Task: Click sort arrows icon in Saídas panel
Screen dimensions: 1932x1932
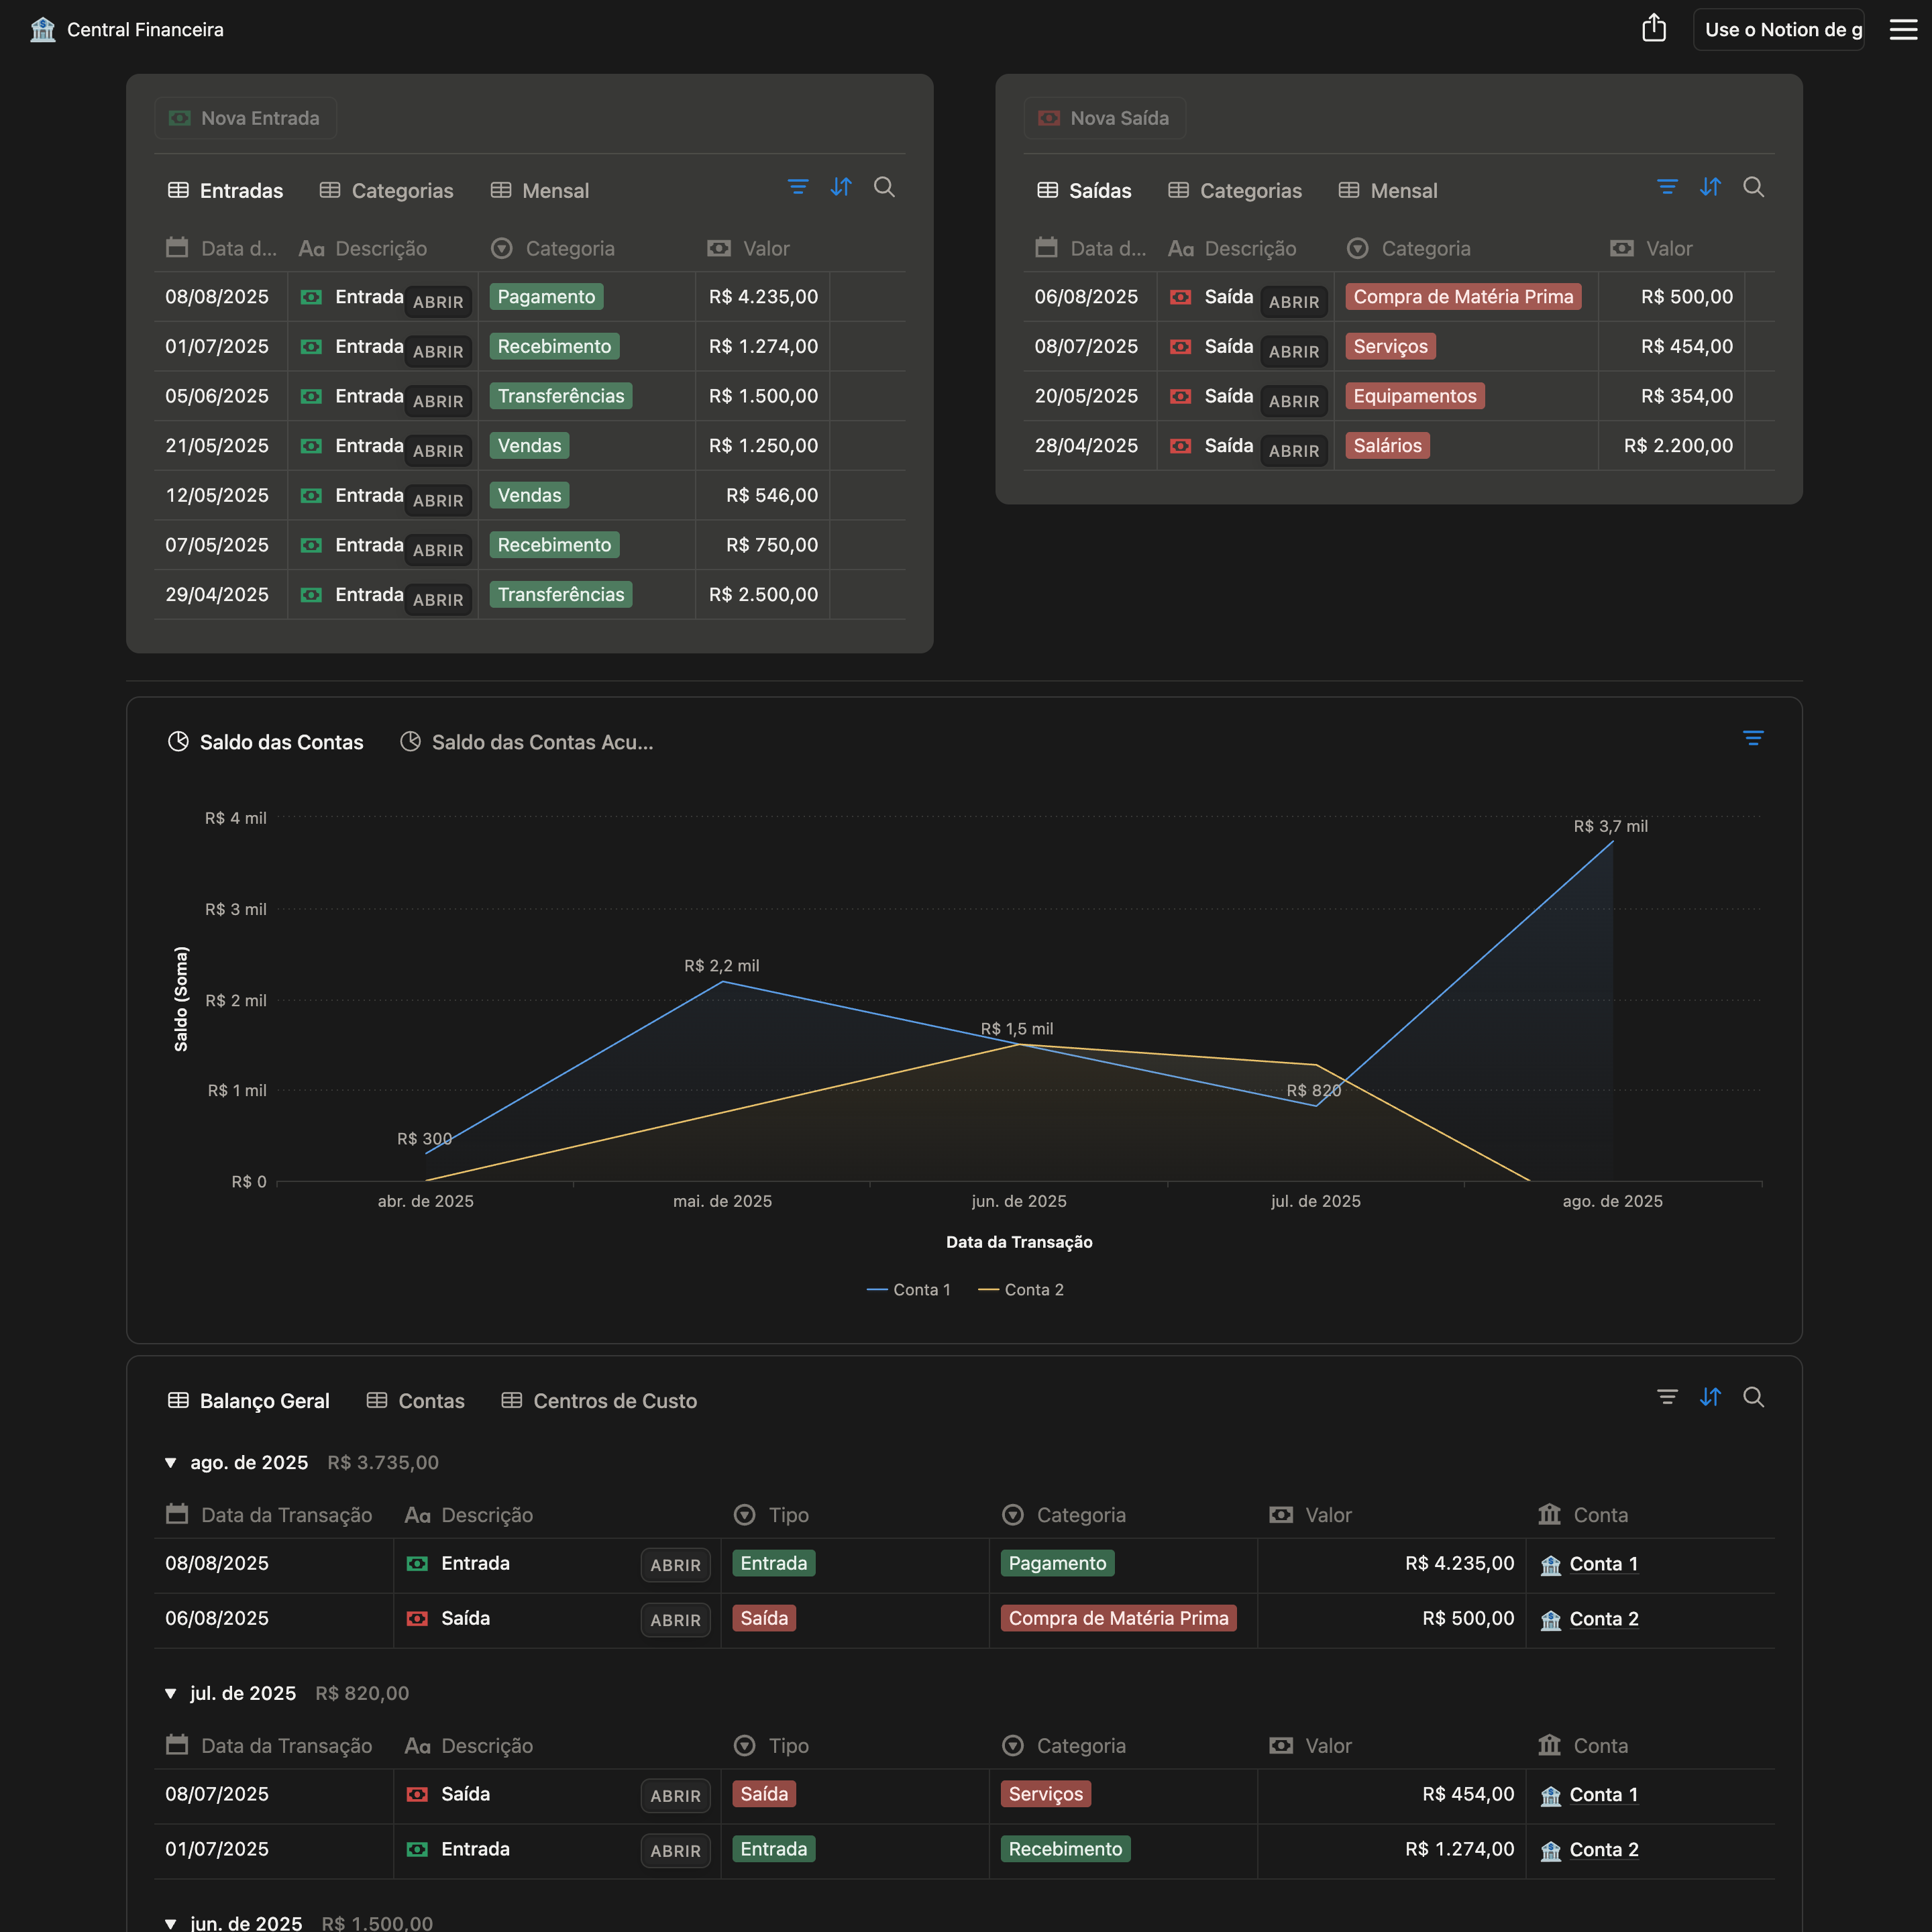Action: point(1710,187)
